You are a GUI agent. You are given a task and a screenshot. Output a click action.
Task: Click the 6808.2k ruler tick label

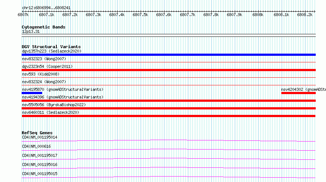tap(305, 15)
